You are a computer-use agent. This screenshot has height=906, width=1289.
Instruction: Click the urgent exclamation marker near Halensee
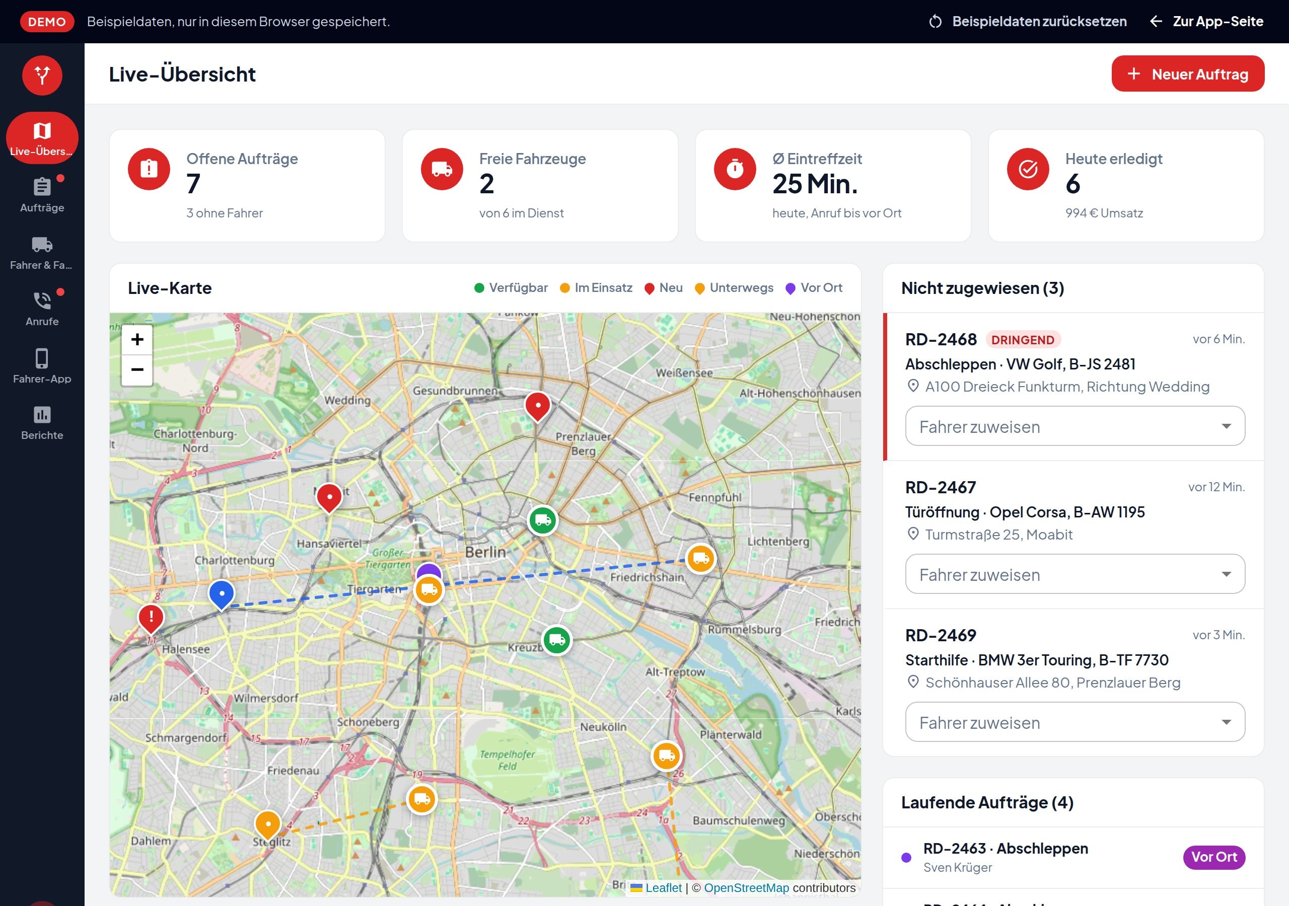click(151, 619)
